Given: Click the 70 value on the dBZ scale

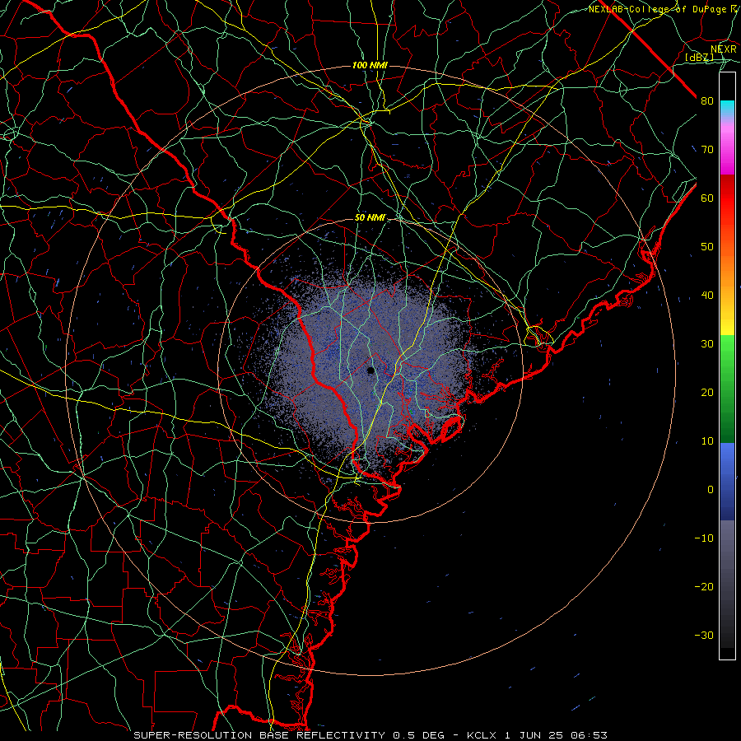Looking at the screenshot, I should pyautogui.click(x=707, y=150).
